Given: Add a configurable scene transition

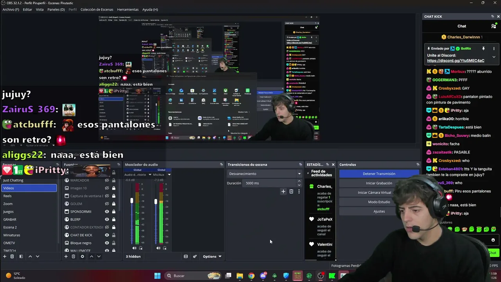Looking at the screenshot, I should point(283,192).
